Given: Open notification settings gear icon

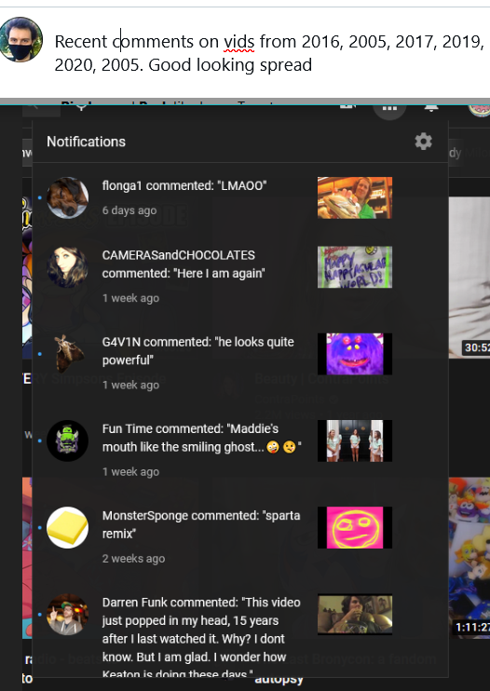Looking at the screenshot, I should pos(423,142).
